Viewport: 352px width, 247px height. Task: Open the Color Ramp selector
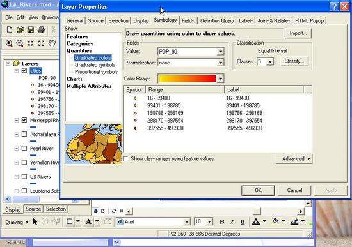(x=220, y=79)
